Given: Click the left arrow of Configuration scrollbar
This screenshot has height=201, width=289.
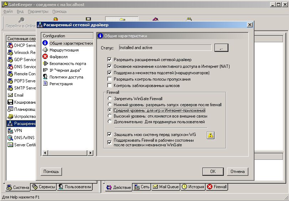Looking at the screenshot, I should point(45,153).
